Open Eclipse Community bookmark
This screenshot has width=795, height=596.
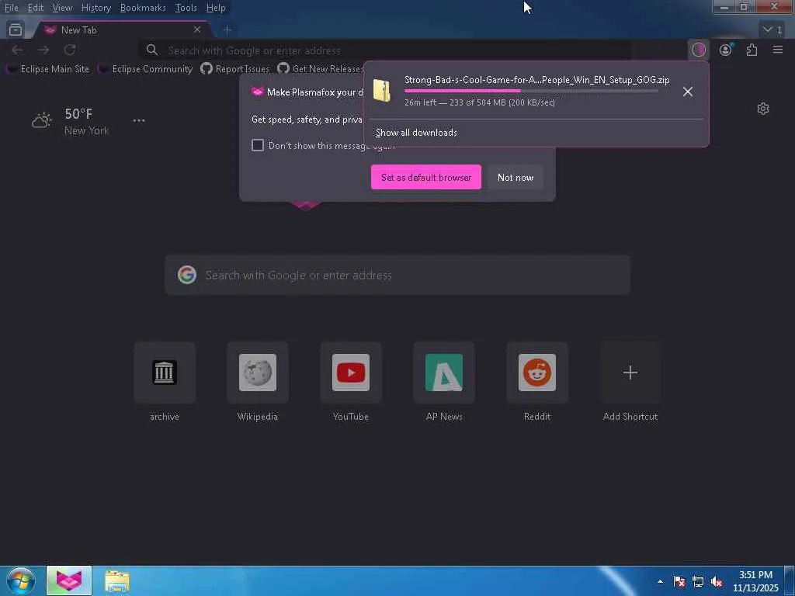coord(146,68)
